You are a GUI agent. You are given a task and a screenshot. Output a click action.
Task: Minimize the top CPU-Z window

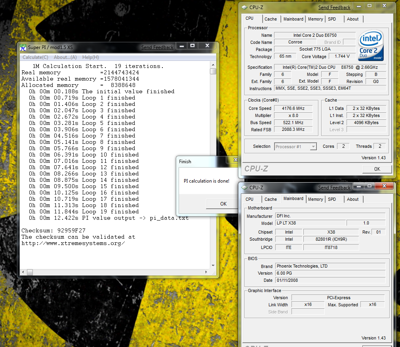pos(359,6)
